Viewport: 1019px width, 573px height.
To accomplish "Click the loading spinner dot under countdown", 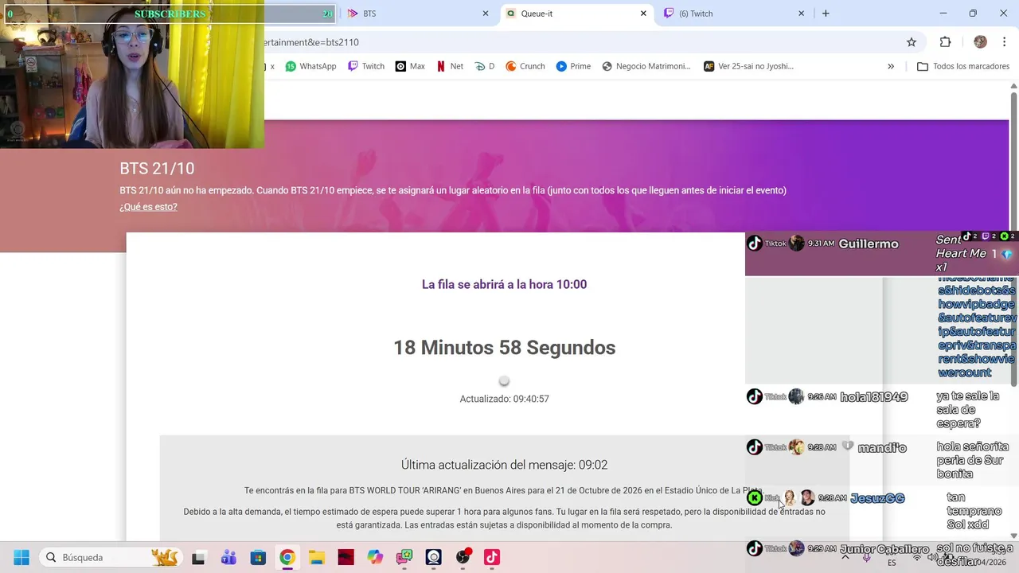I will point(504,380).
